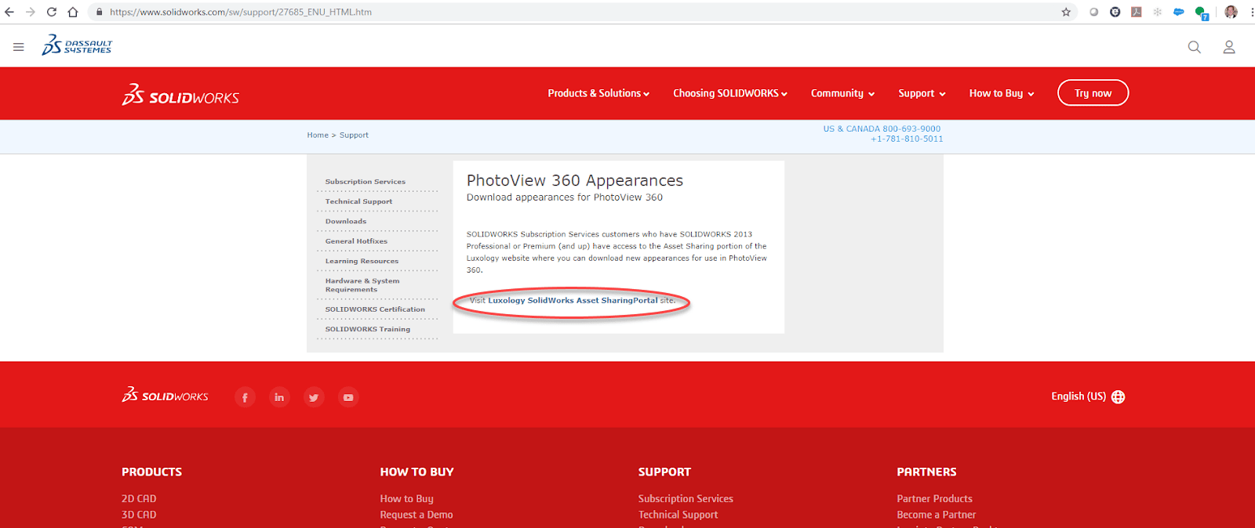Open footer Subscription Services link

coord(686,498)
